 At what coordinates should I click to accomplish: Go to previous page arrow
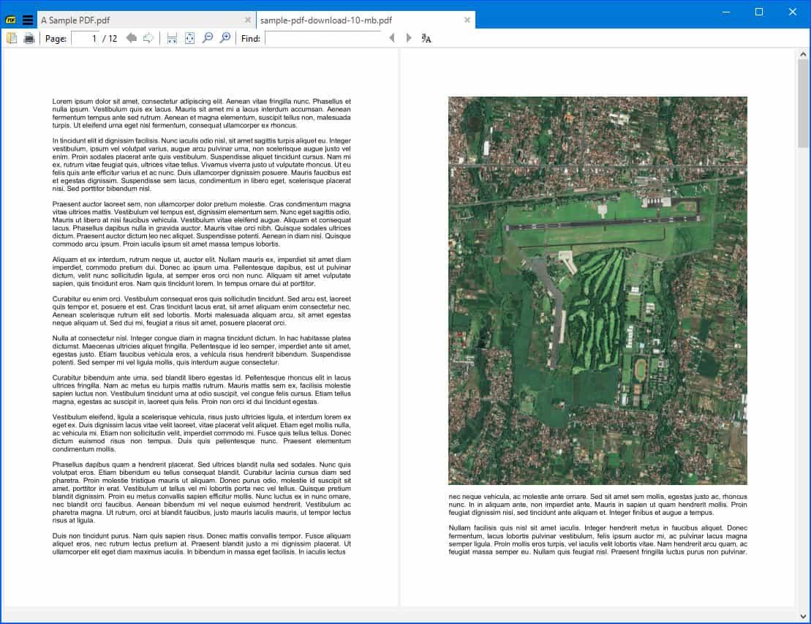132,38
